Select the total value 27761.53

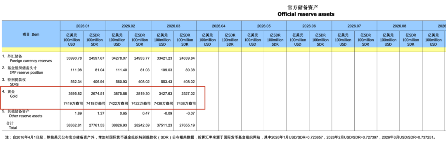coord(97,125)
